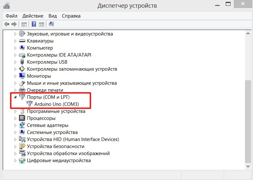Viewport: 253px width, 180px height.
Task: Minimize the Device Manager window
Action: tap(217, 5)
